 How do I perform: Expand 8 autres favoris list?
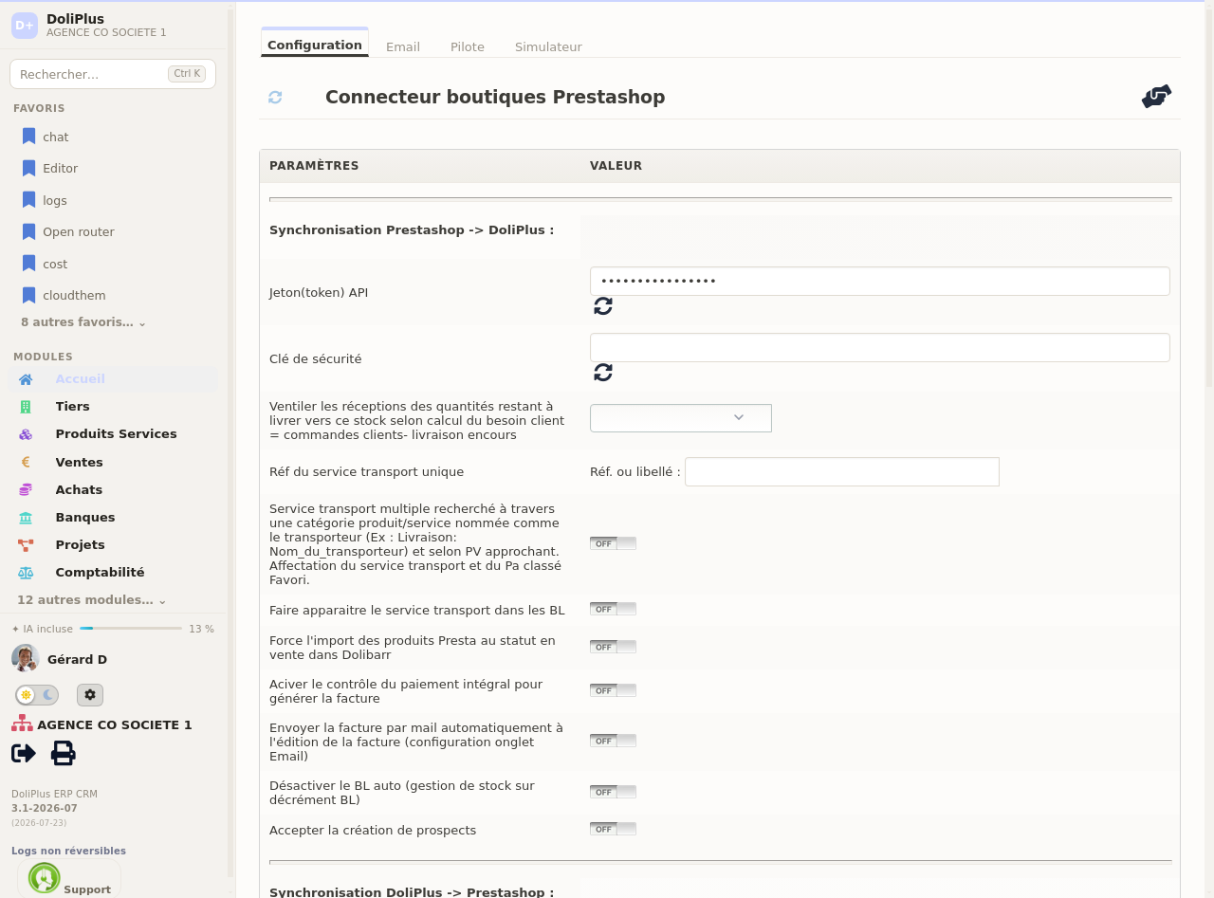83,322
